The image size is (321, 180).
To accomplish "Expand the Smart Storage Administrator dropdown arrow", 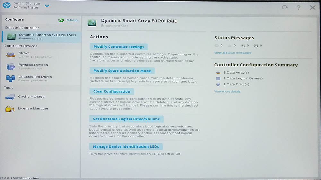I will point(47,6).
